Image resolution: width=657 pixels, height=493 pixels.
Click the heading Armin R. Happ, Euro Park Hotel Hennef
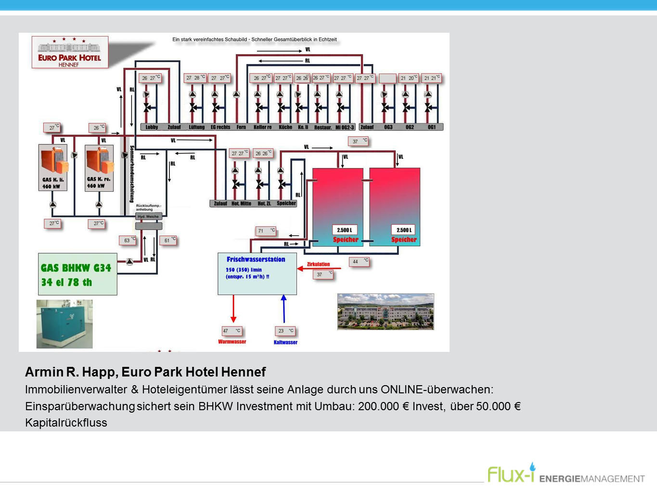point(145,372)
